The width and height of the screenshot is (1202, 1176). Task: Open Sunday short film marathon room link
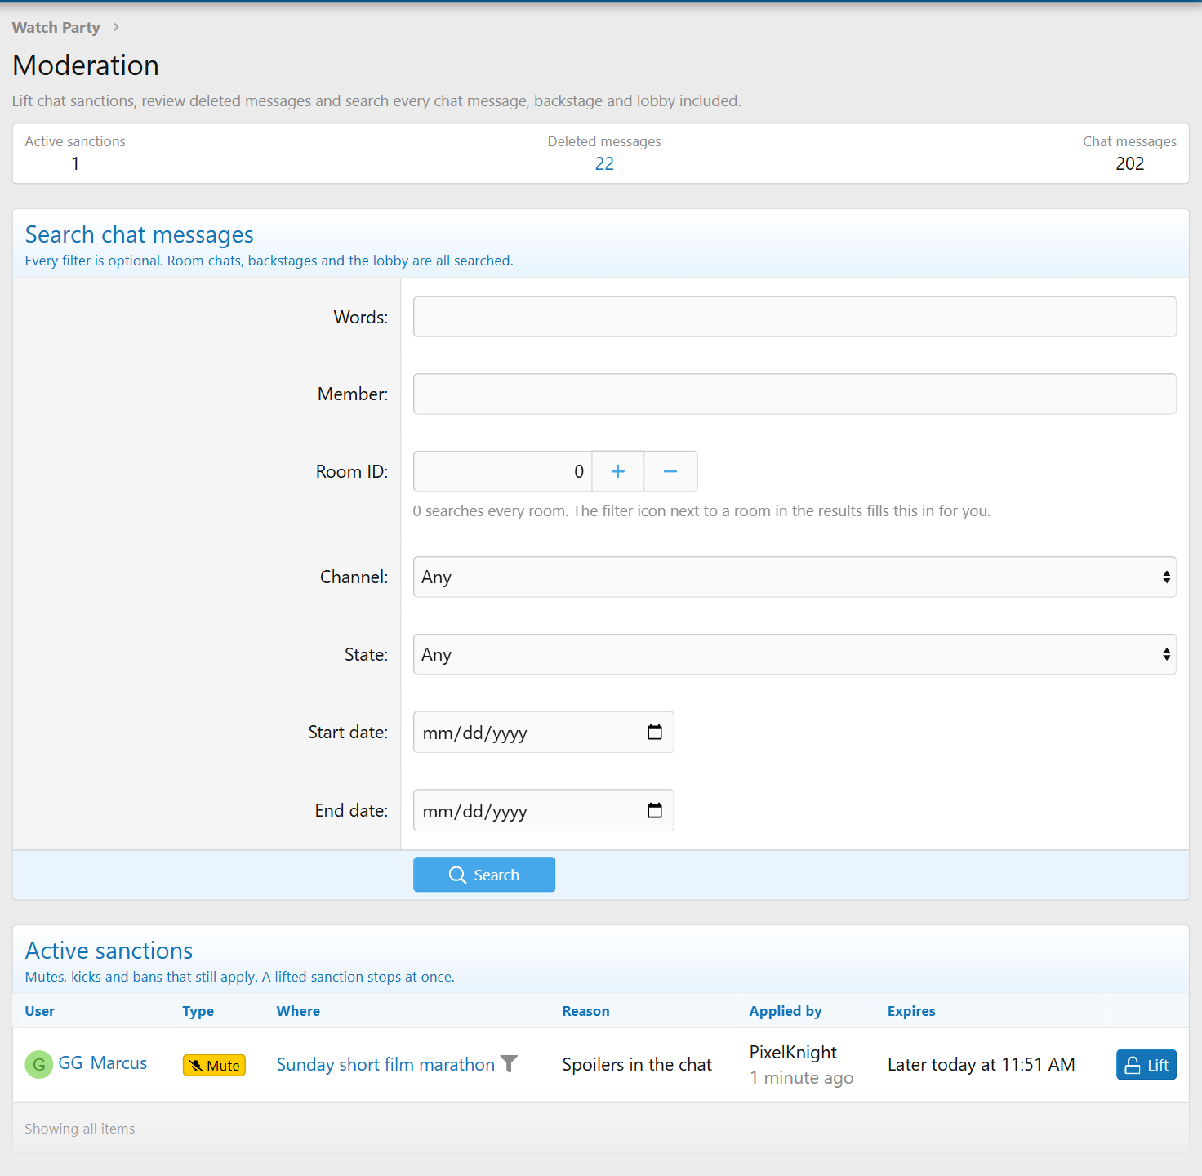tap(385, 1064)
